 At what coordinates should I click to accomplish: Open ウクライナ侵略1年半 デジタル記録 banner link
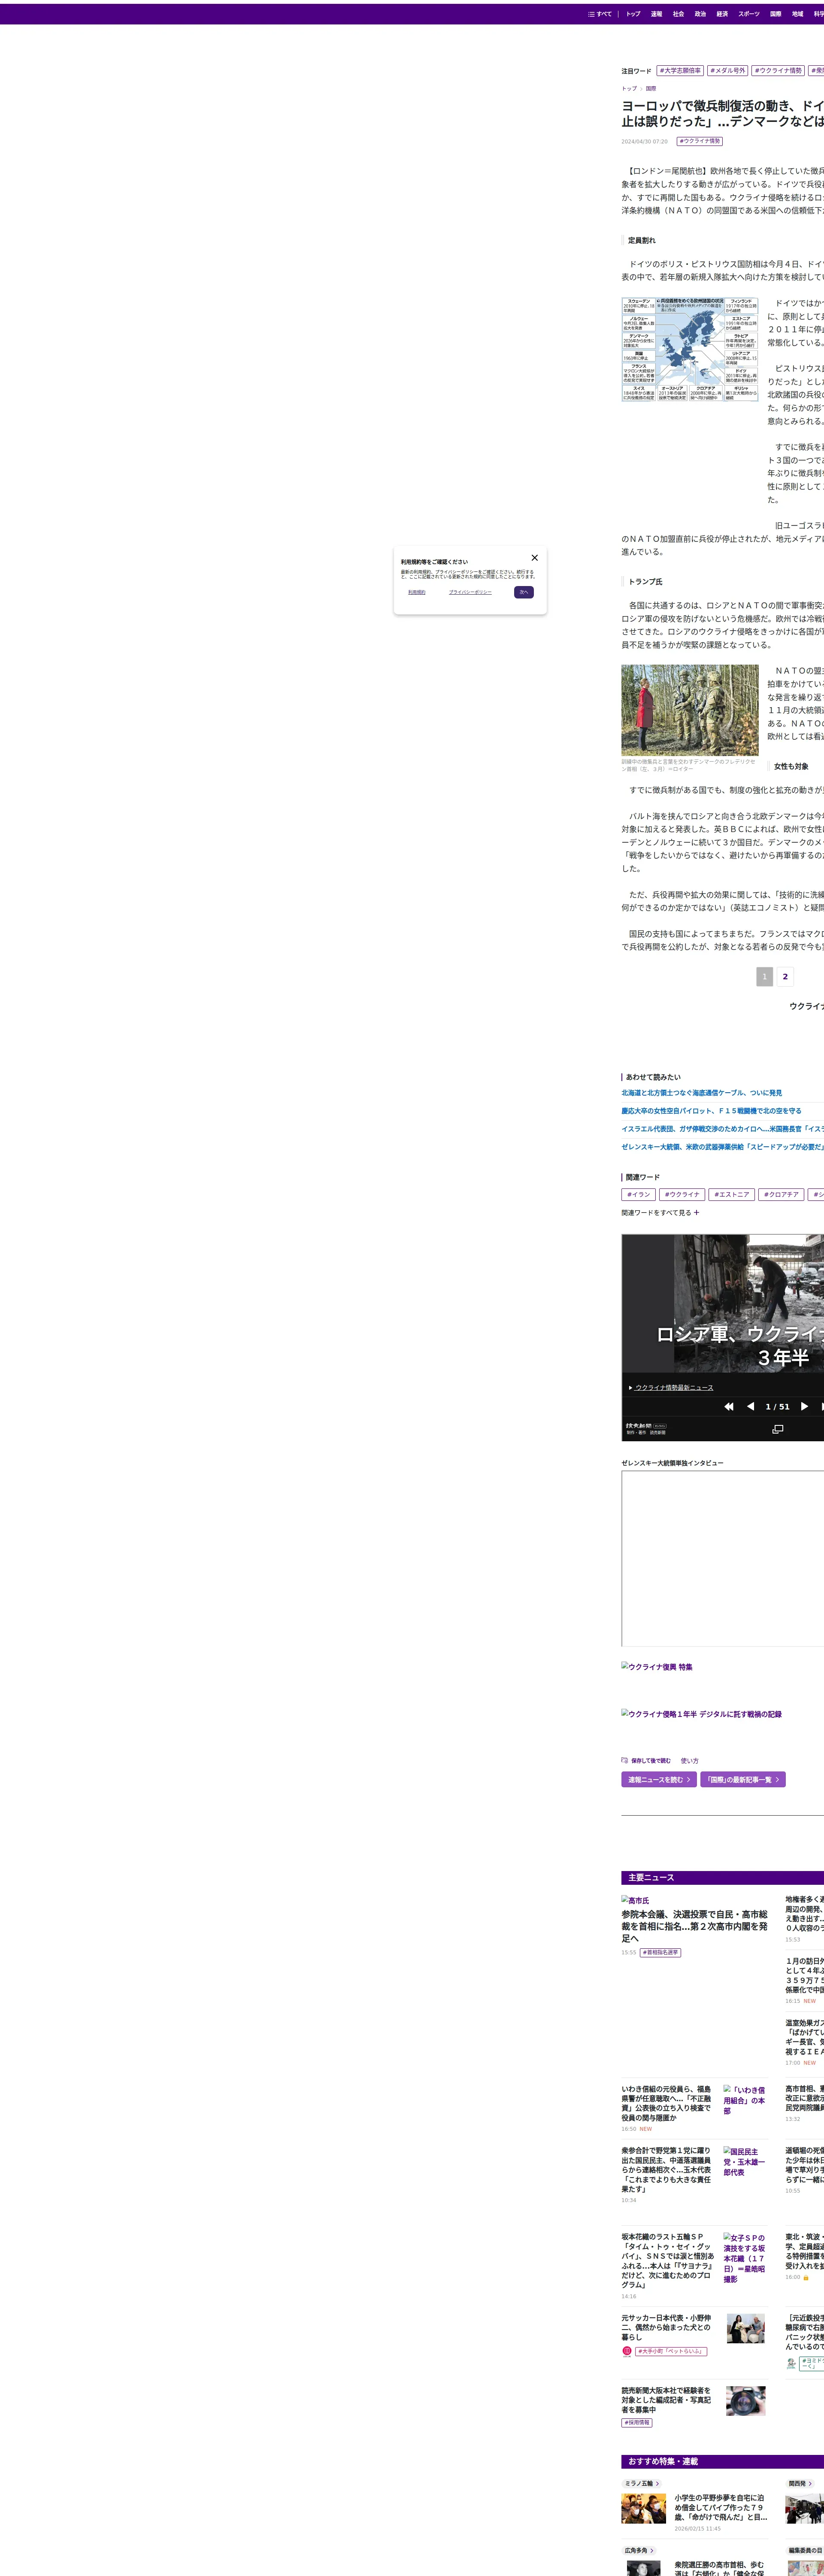(702, 1714)
